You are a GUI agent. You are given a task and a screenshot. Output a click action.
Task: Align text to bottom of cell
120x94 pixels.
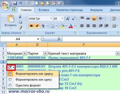click(x=94, y=19)
